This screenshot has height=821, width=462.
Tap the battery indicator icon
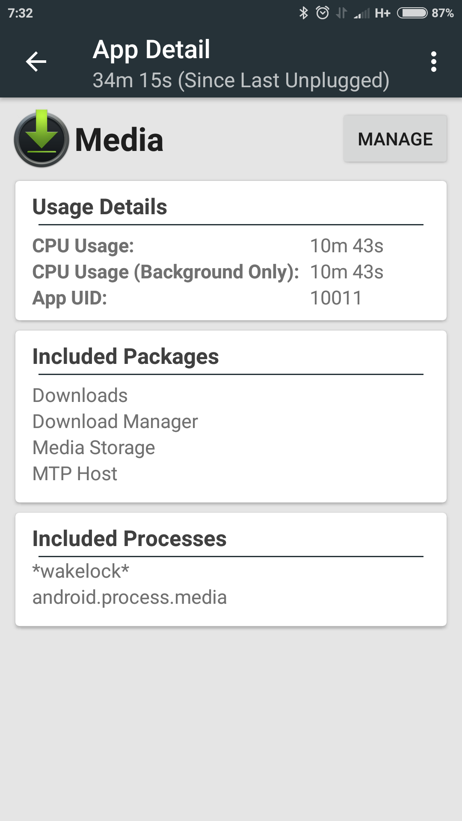(412, 13)
